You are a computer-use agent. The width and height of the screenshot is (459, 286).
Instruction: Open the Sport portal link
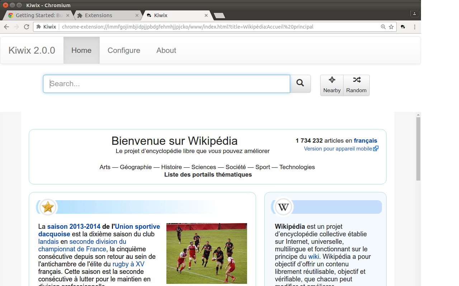click(262, 167)
